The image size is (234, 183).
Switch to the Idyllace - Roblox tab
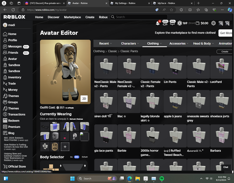173,3
